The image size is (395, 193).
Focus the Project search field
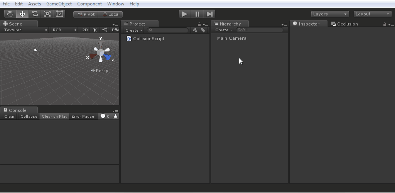coord(168,30)
